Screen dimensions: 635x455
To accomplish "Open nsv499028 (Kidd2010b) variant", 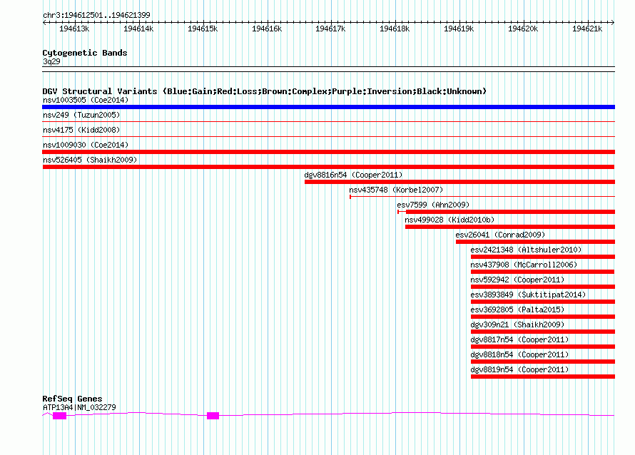I will [x=449, y=220].
